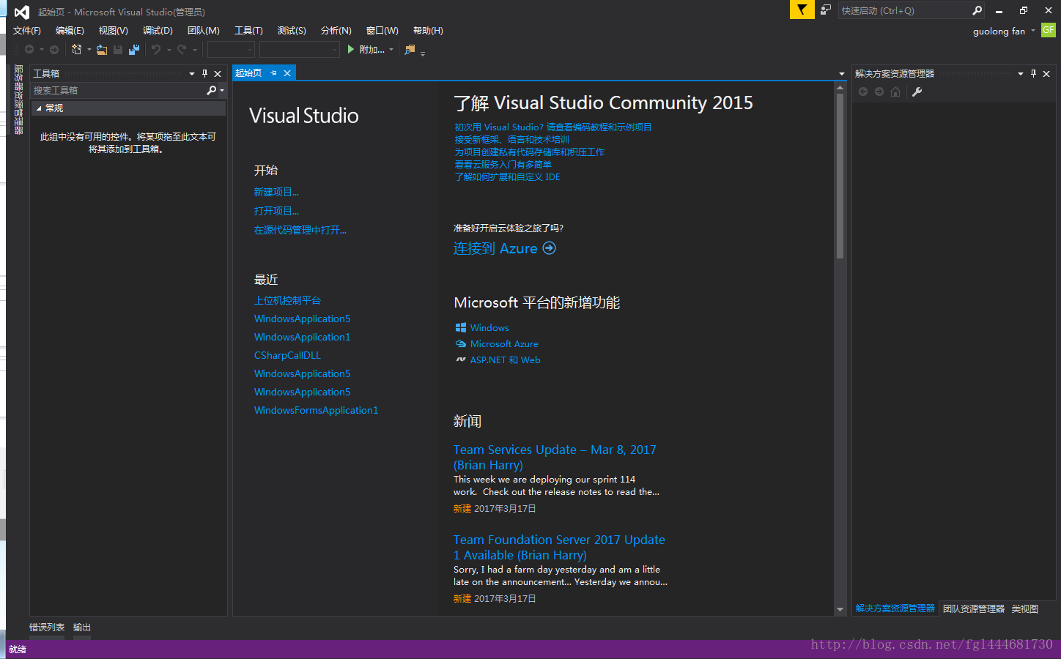Open the guolong fan account dropdown

coord(1033,31)
